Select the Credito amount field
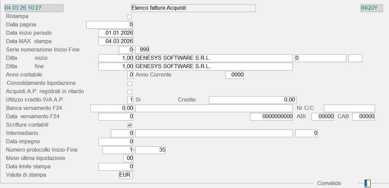The image size is (389, 188). [x=253, y=100]
